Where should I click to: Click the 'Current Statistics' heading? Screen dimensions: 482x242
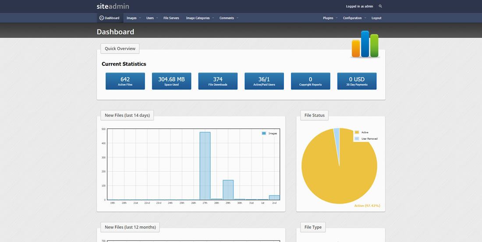click(124, 64)
